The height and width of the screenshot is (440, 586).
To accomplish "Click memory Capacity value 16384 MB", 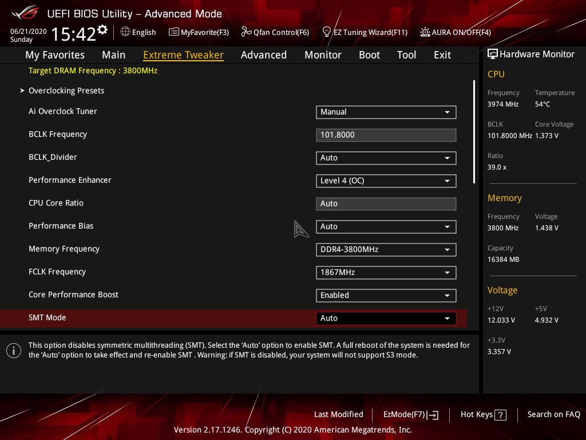I will click(x=504, y=260).
